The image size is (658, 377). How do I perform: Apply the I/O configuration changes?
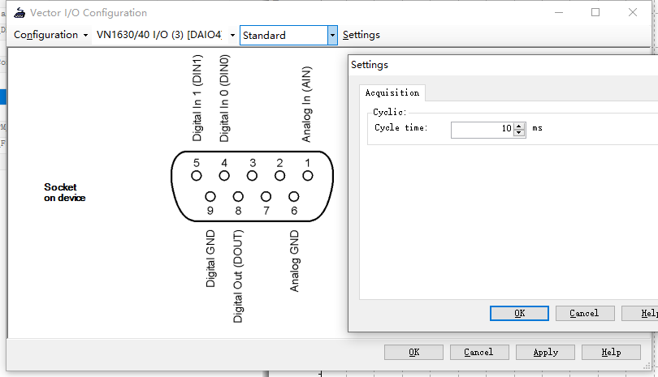[545, 353]
